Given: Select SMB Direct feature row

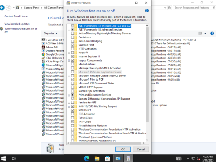Looking at the screenshot, I should (85, 110).
